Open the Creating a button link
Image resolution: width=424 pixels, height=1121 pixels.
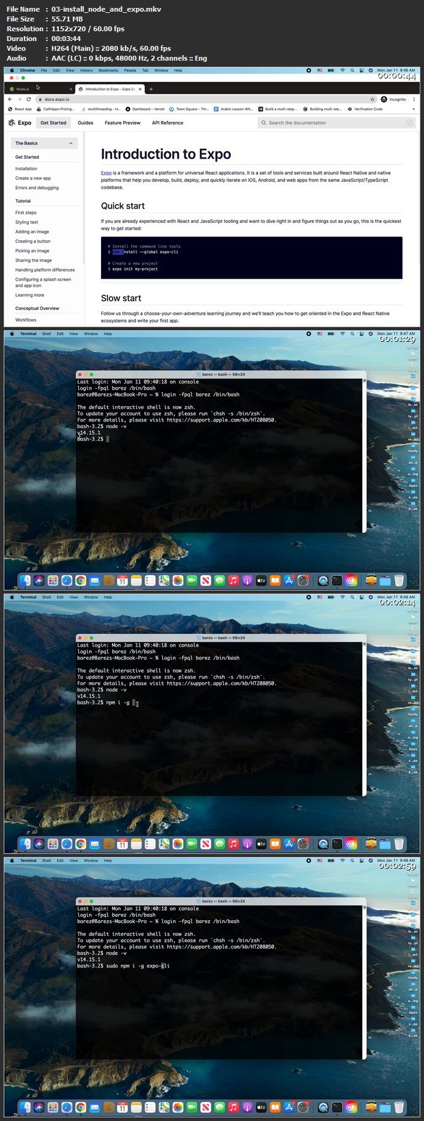[x=33, y=241]
